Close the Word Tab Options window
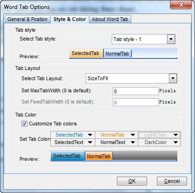Viewport: 195px width, 193px height. pos(181,5)
